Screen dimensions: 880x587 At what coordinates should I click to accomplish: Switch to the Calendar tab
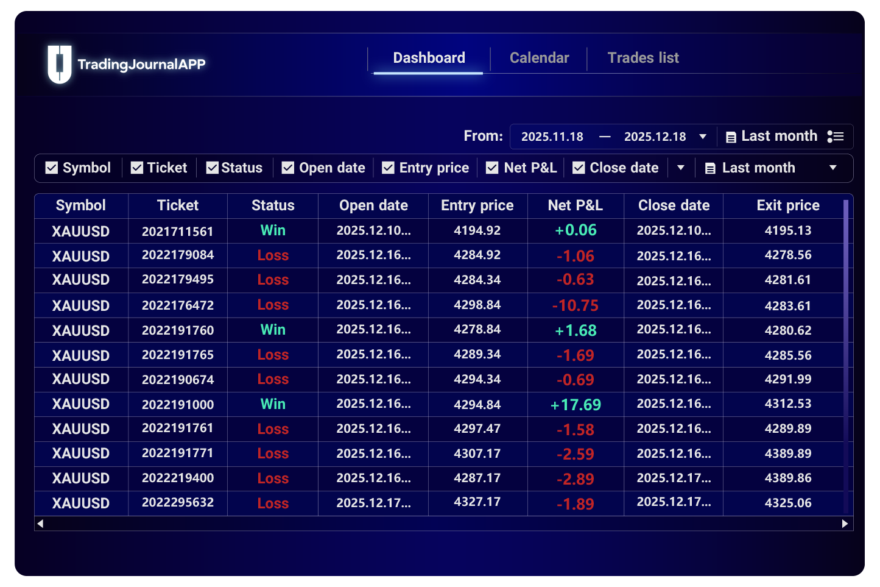coord(539,58)
